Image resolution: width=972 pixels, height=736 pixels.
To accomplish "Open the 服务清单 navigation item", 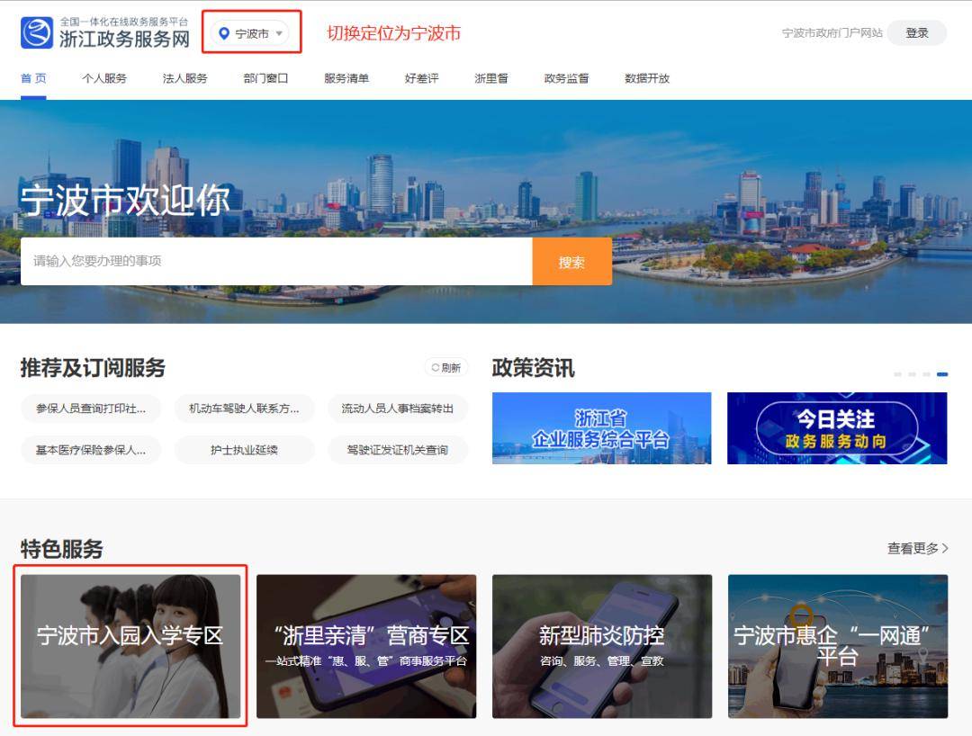I will click(346, 78).
